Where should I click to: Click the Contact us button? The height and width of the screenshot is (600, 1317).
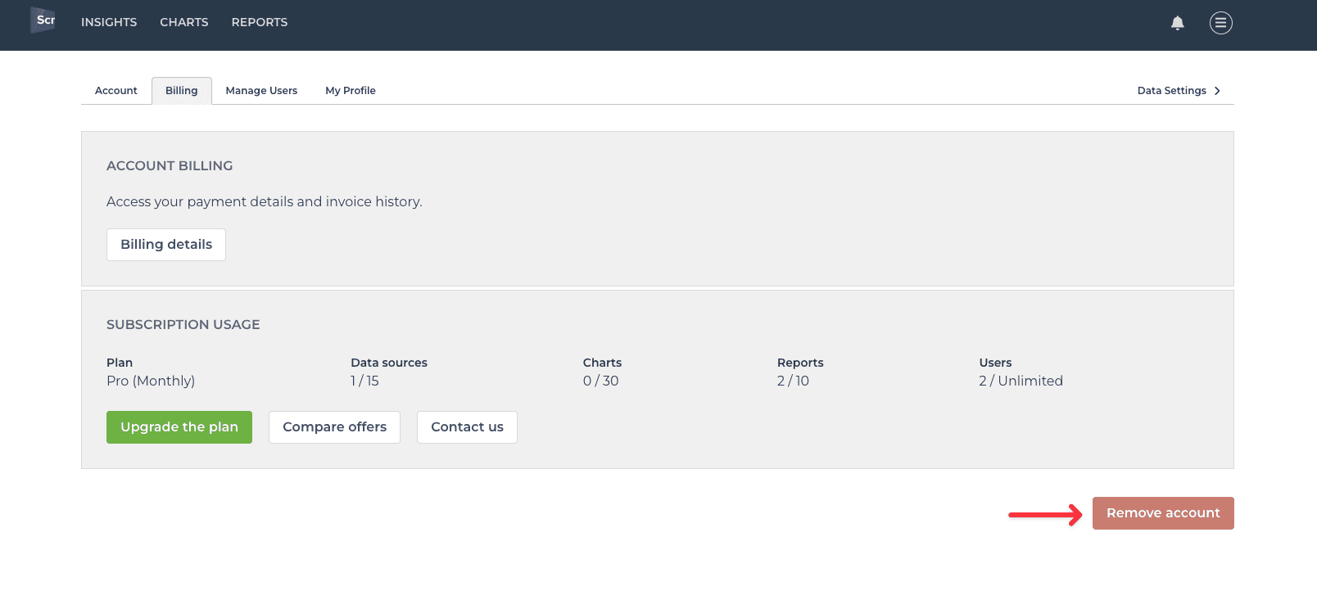[467, 427]
